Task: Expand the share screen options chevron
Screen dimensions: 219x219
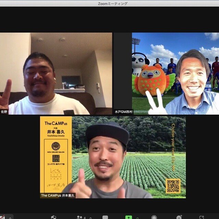Action: pos(138,218)
